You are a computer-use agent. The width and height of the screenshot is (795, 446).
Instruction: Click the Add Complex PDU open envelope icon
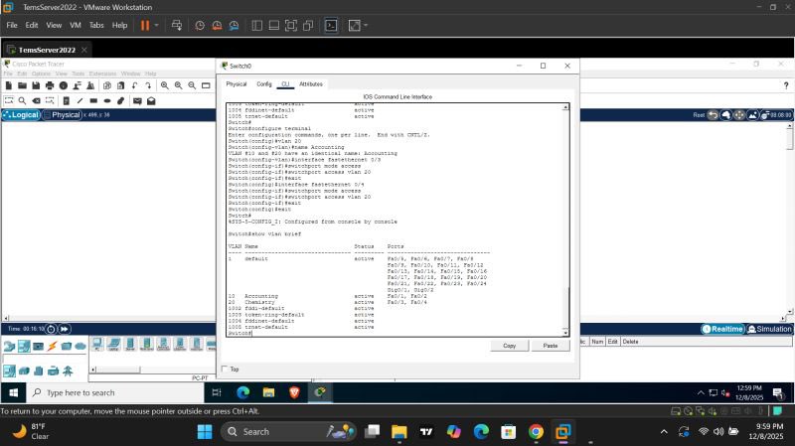click(x=151, y=101)
